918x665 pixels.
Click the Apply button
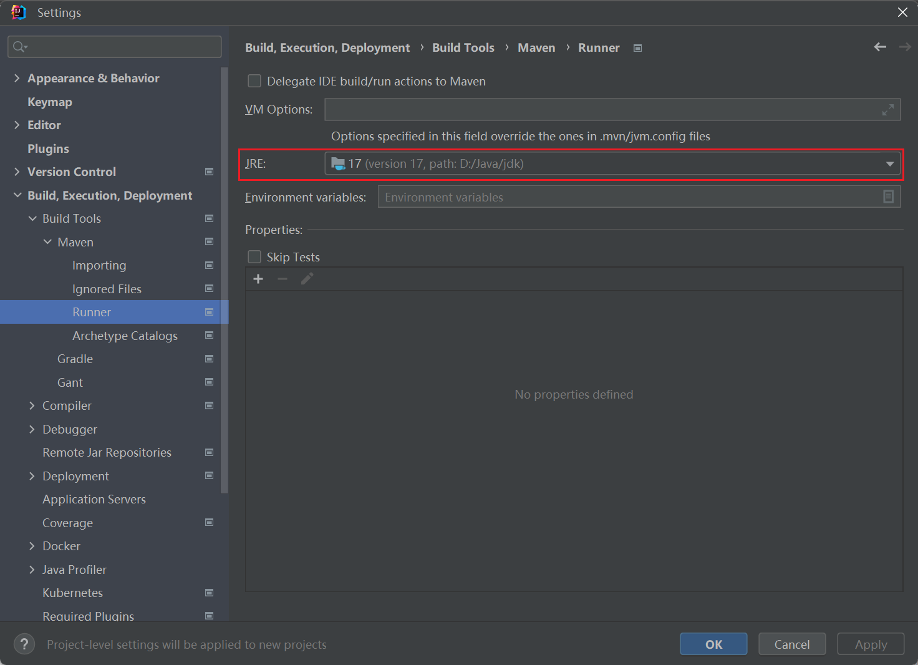[x=871, y=644]
